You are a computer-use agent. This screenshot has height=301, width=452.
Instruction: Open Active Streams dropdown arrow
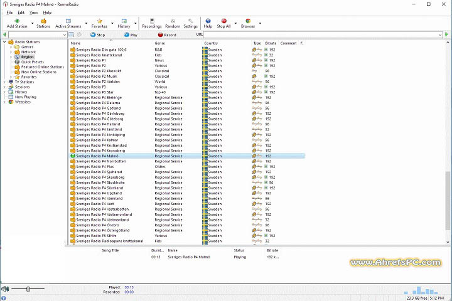[x=86, y=23]
